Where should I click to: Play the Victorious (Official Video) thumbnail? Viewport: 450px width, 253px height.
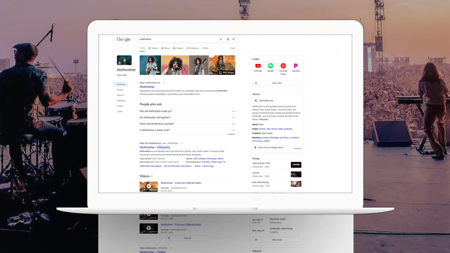(149, 187)
